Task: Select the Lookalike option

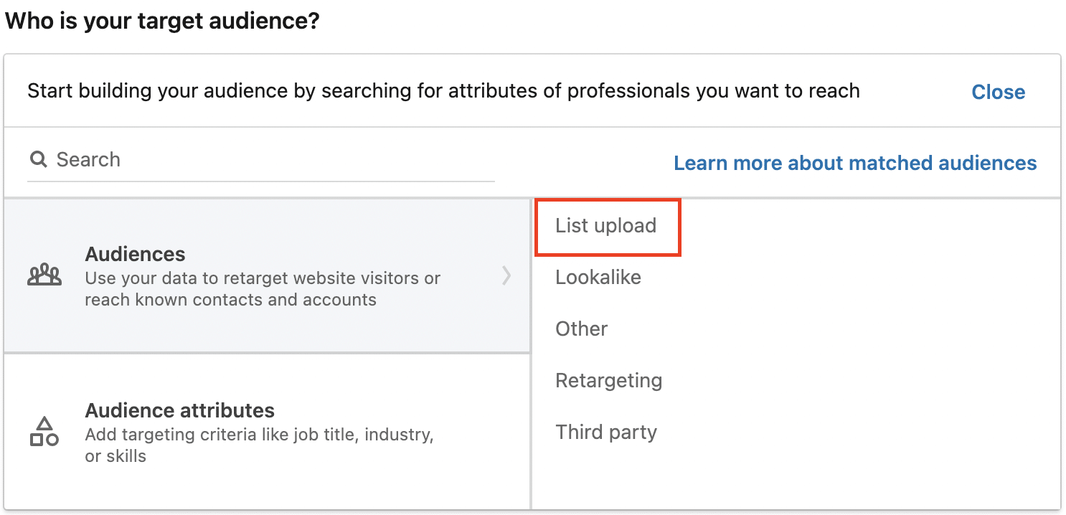Action: (598, 278)
